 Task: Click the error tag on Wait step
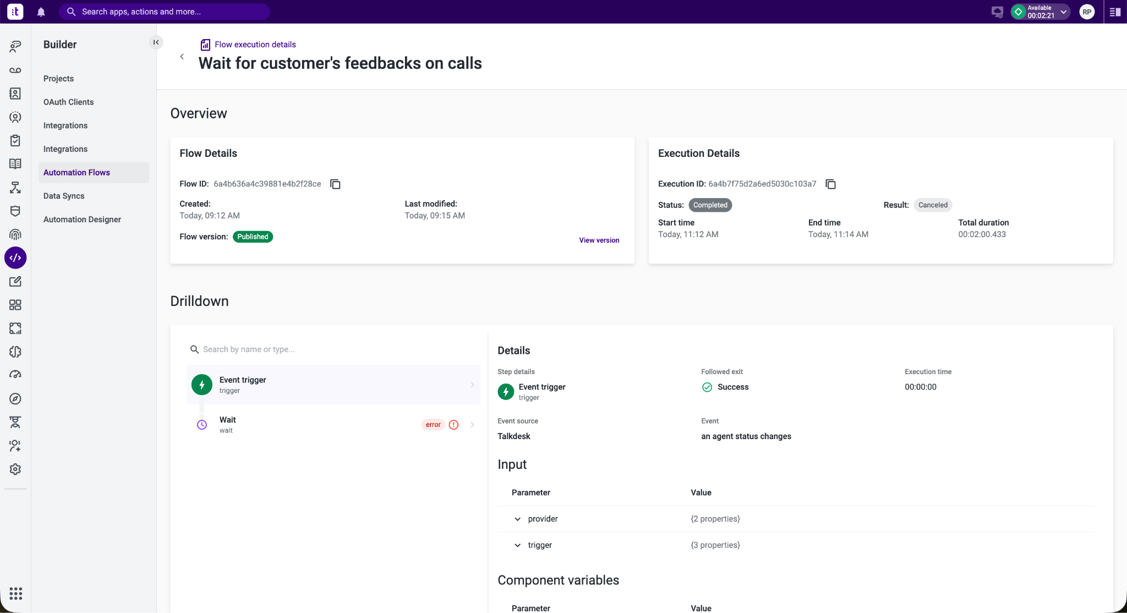pos(433,424)
